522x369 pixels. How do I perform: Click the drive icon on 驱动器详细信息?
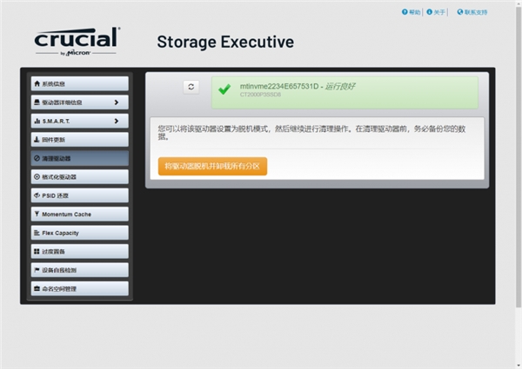pyautogui.click(x=37, y=102)
